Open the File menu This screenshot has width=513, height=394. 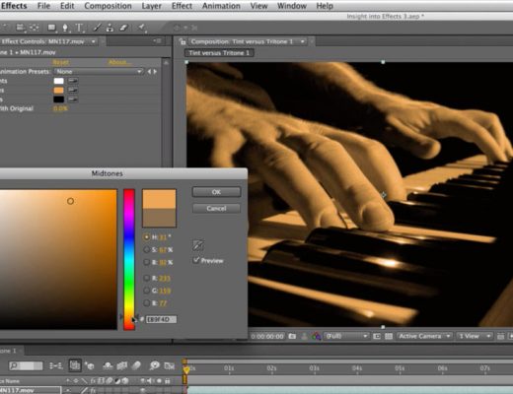click(43, 6)
